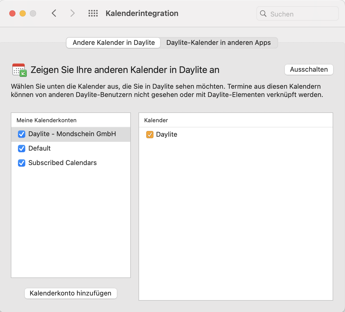The height and width of the screenshot is (312, 345).
Task: Close the window with red button
Action: (12, 13)
